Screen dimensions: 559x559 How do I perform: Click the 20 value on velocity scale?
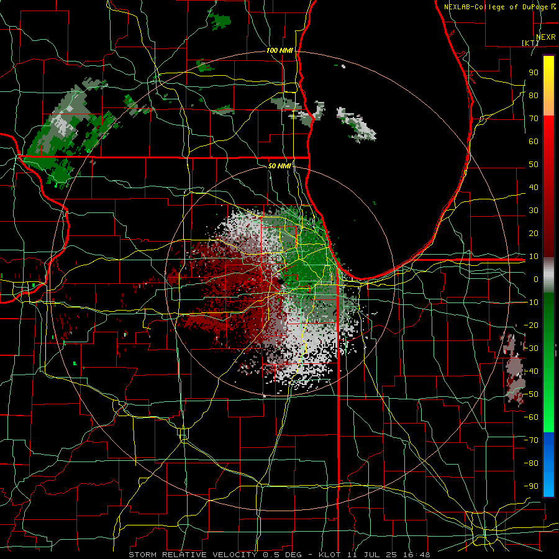(534, 233)
